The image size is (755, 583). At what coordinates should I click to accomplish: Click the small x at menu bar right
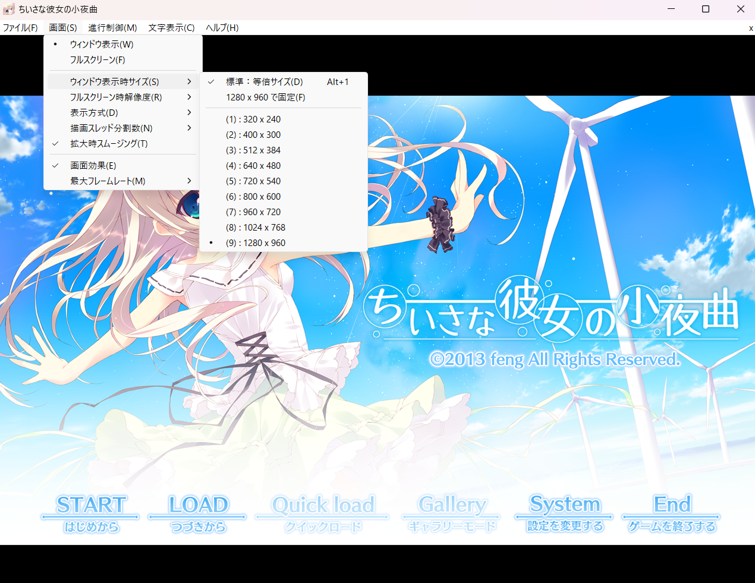[751, 28]
